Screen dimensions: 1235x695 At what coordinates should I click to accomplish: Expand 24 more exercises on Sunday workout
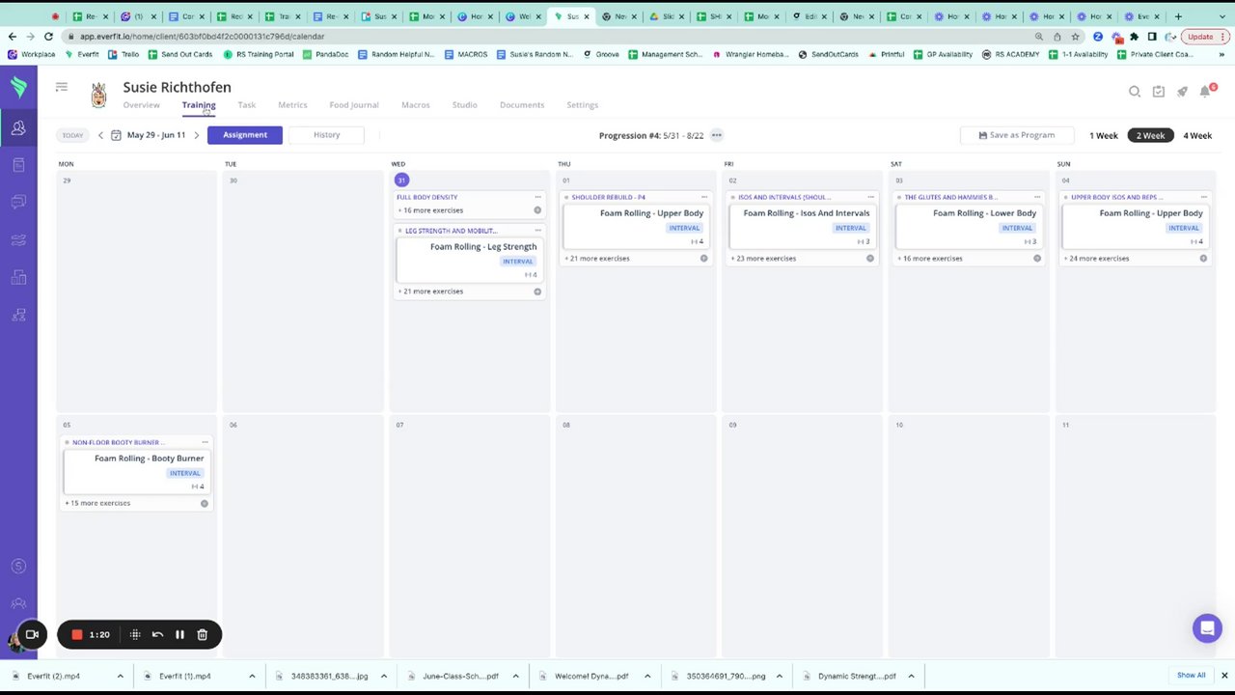pos(1098,259)
